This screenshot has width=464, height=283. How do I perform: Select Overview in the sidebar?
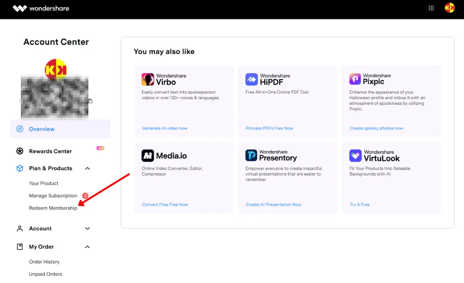[x=42, y=129]
